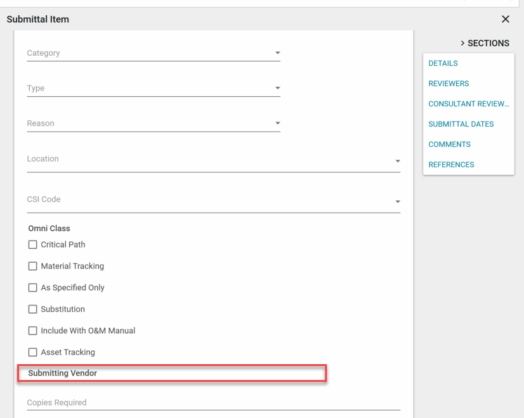The image size is (524, 418).
Task: Collapse the Sections panel chevron
Action: point(463,43)
